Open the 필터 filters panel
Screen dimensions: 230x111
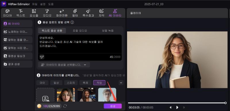[75, 13]
